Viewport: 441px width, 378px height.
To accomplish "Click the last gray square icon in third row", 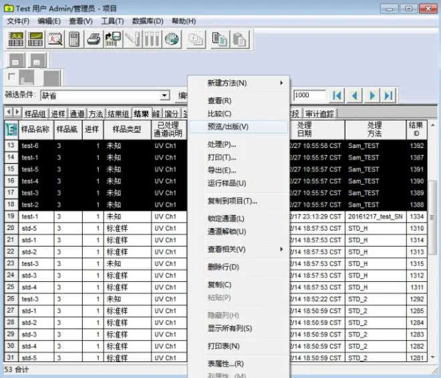I will [x=51, y=78].
